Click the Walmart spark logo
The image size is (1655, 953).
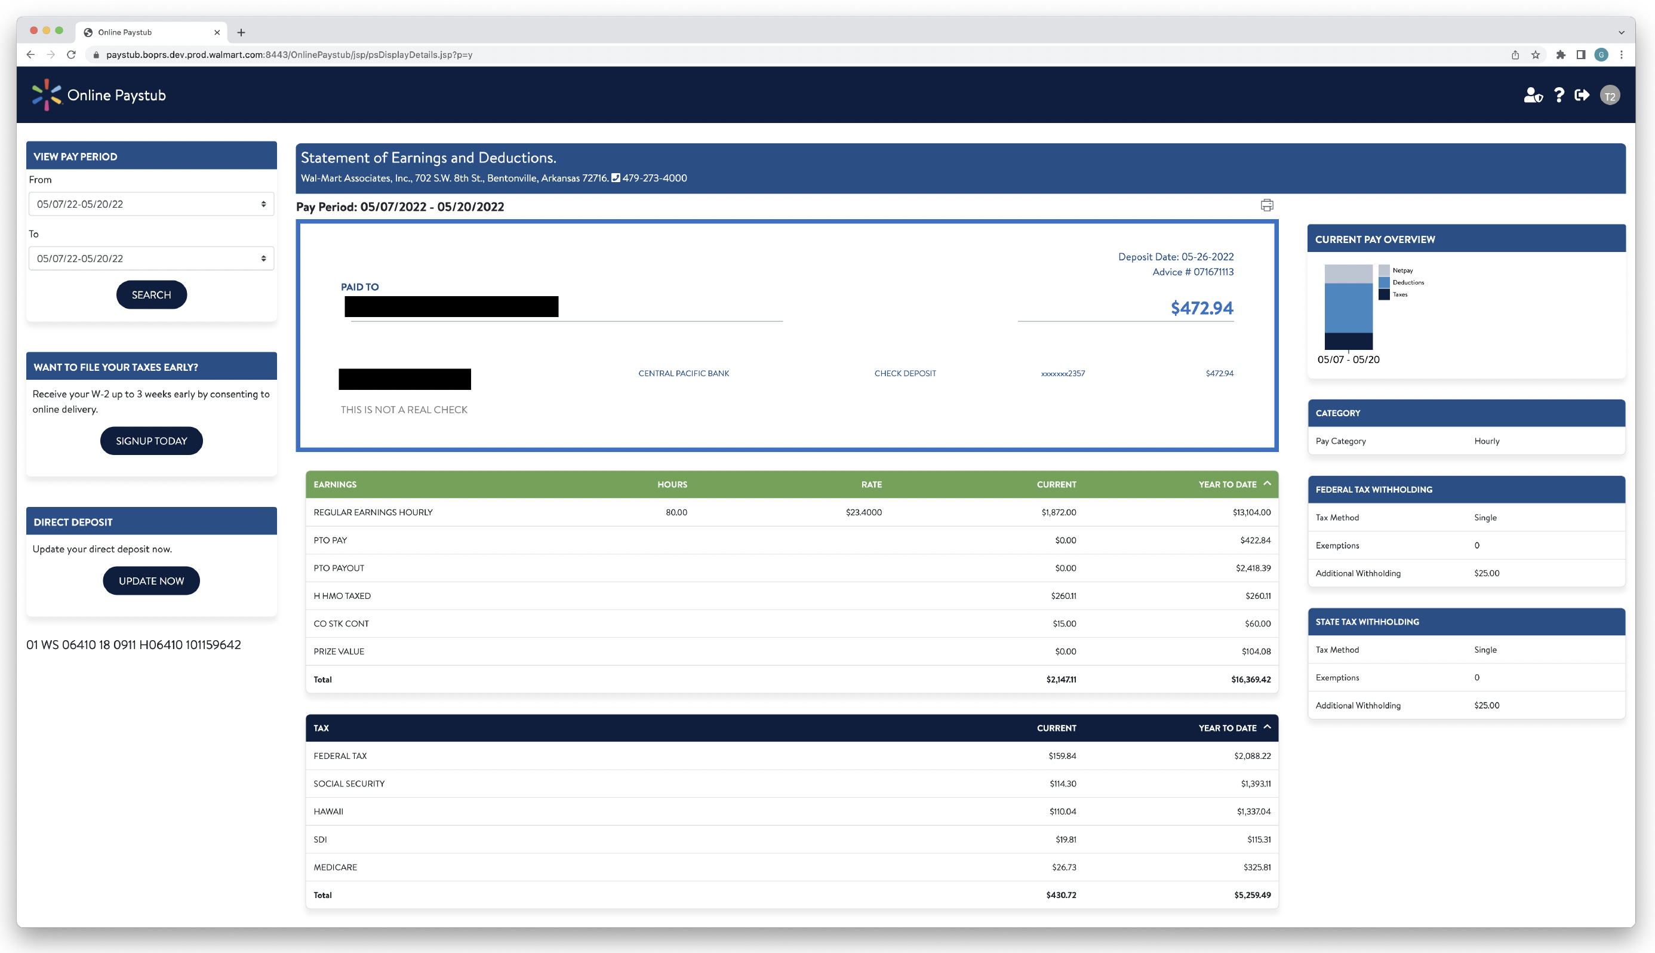(x=47, y=95)
